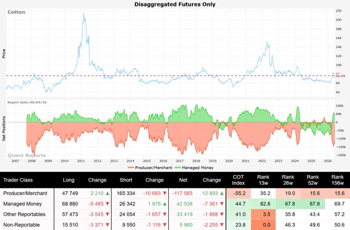Screen dimensions: 350x230
Task: Click the 2022 year label on axis
Action: [262, 161]
